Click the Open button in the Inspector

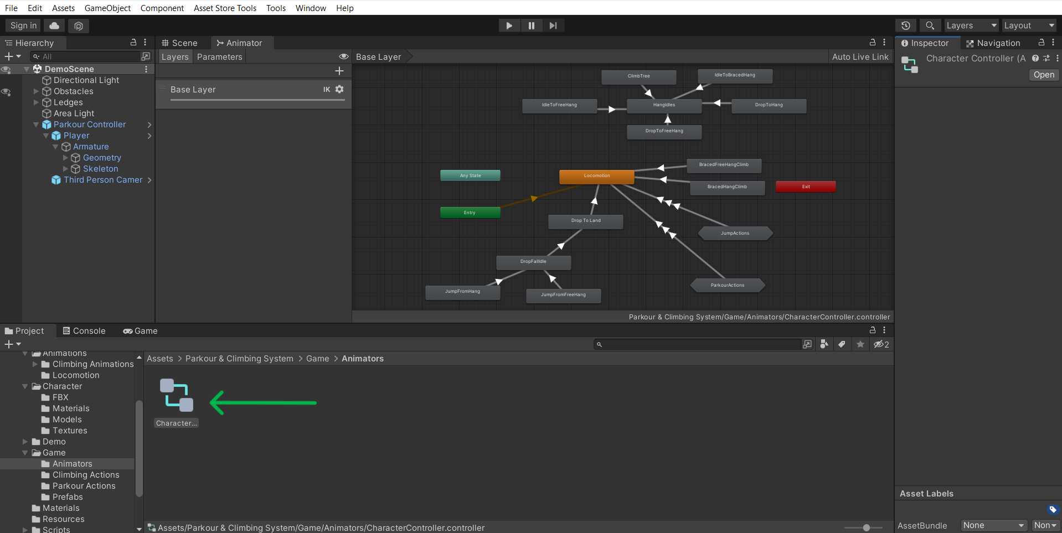(x=1044, y=75)
